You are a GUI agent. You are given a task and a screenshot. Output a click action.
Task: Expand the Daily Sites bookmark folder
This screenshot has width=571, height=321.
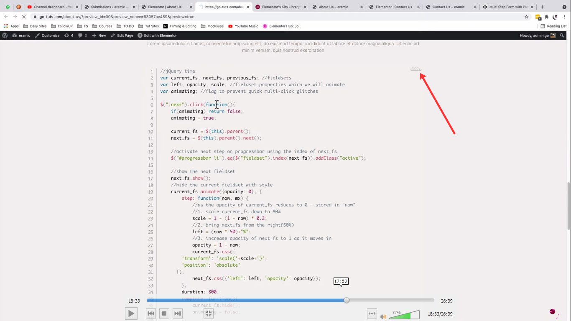(x=35, y=26)
